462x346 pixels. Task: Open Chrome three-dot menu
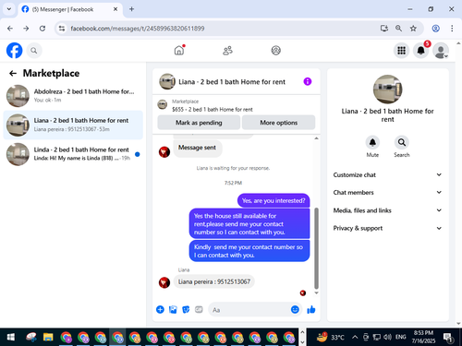pyautogui.click(x=452, y=29)
